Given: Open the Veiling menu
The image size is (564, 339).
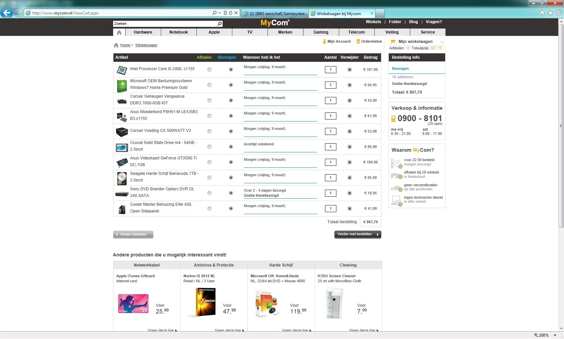Looking at the screenshot, I should point(392,32).
